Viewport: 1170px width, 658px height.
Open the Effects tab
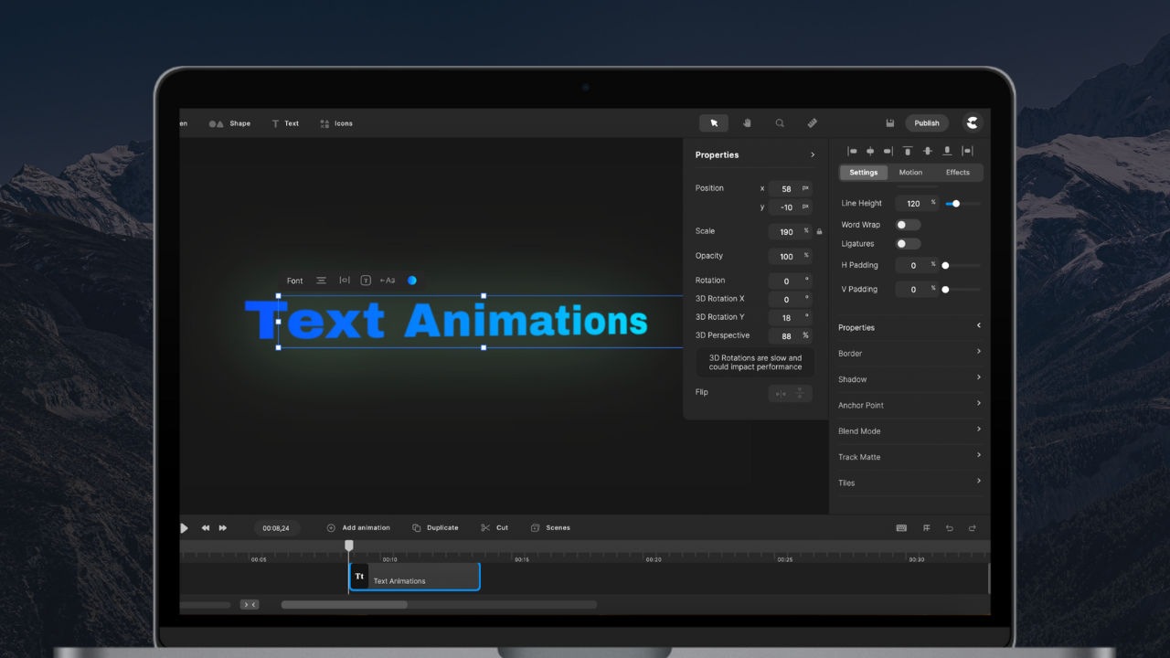coord(958,173)
